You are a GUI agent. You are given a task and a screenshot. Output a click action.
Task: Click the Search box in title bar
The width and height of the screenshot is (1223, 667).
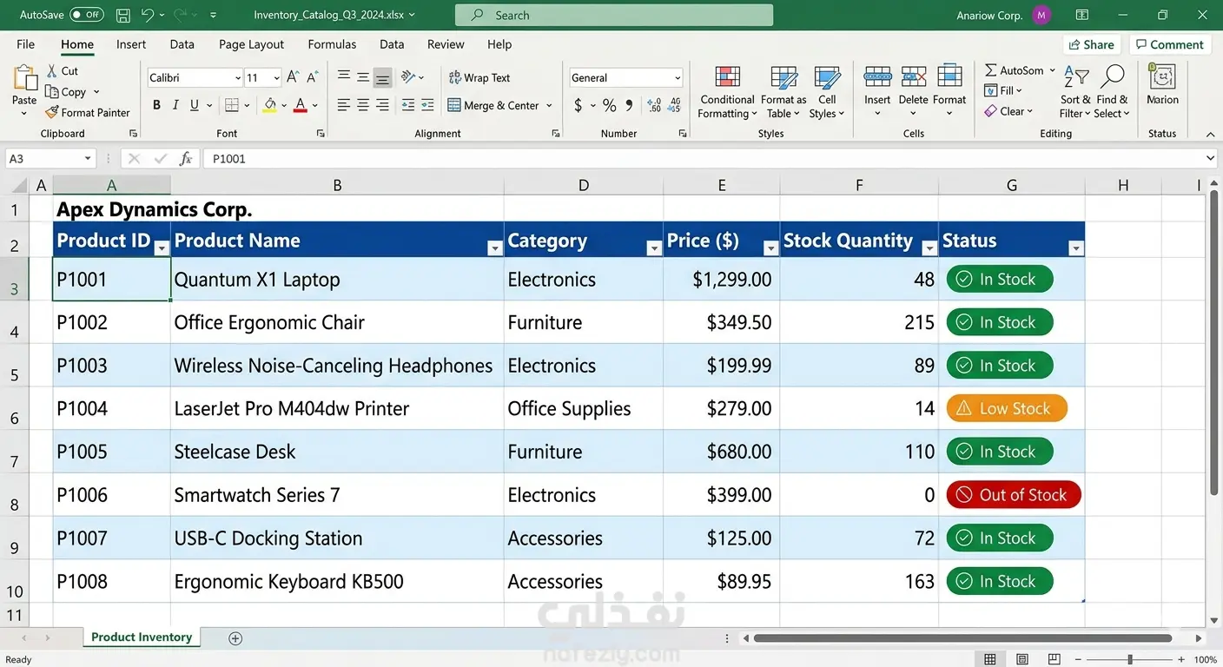[x=614, y=15]
